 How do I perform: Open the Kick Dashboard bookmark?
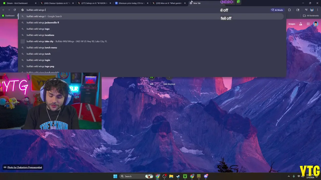pos(8,16)
